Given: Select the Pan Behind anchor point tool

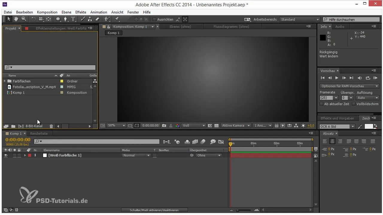Looking at the screenshot, I should pyautogui.click(x=48, y=19).
